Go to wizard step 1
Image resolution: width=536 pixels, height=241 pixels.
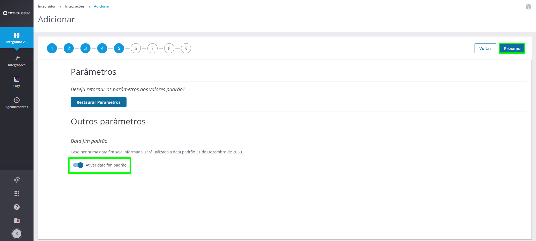52,48
